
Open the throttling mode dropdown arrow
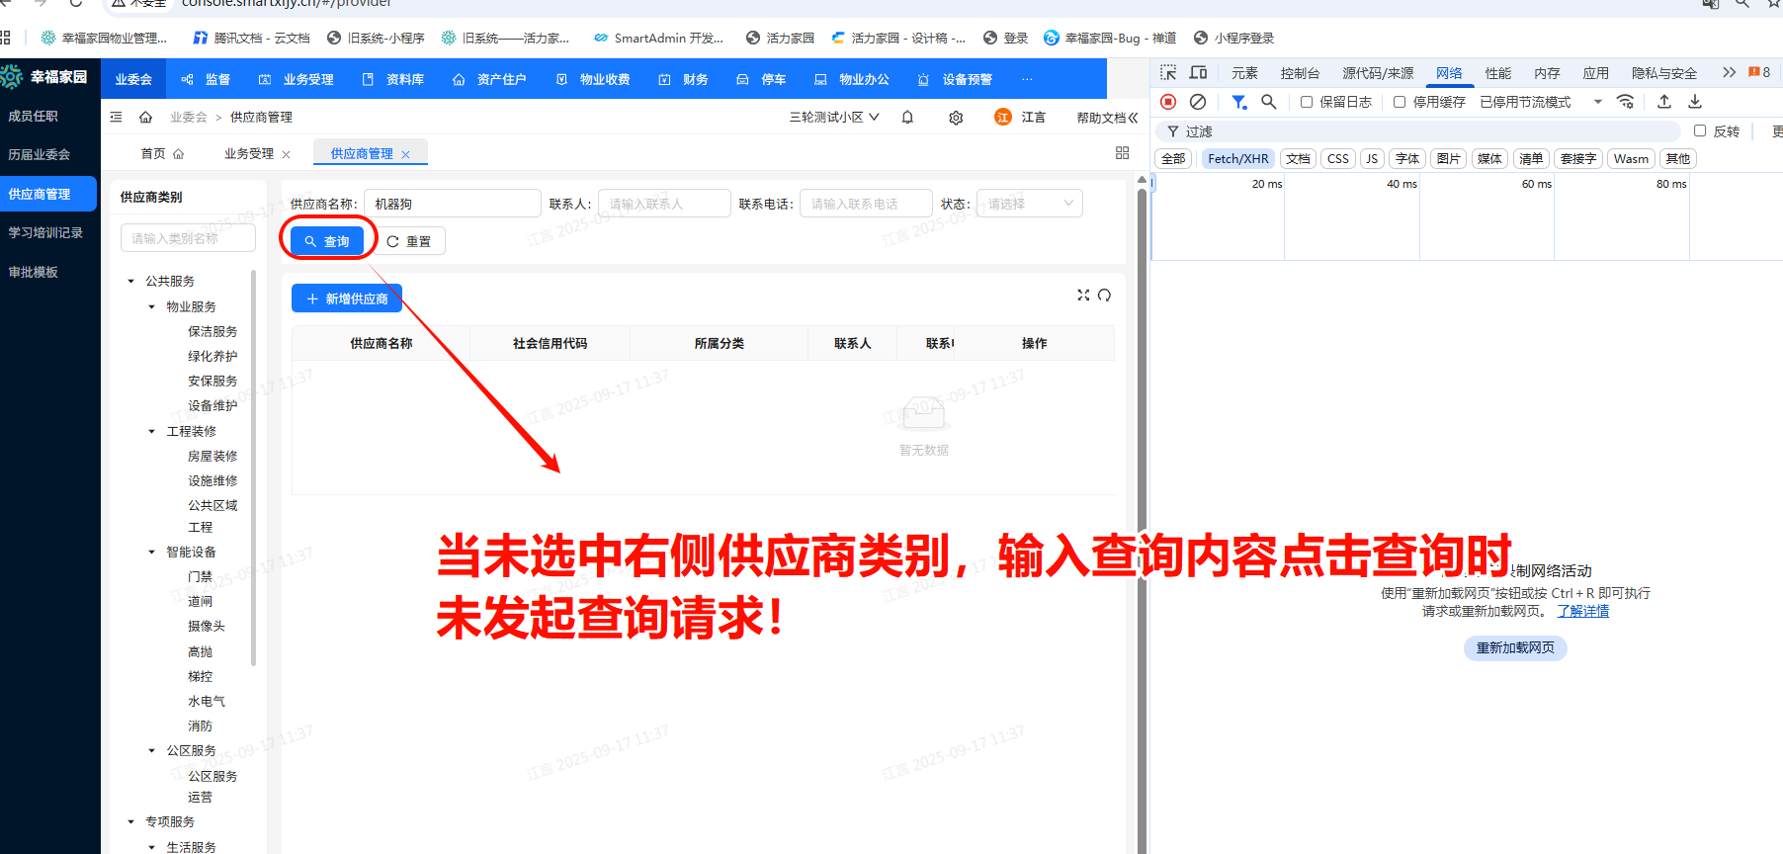1597,102
